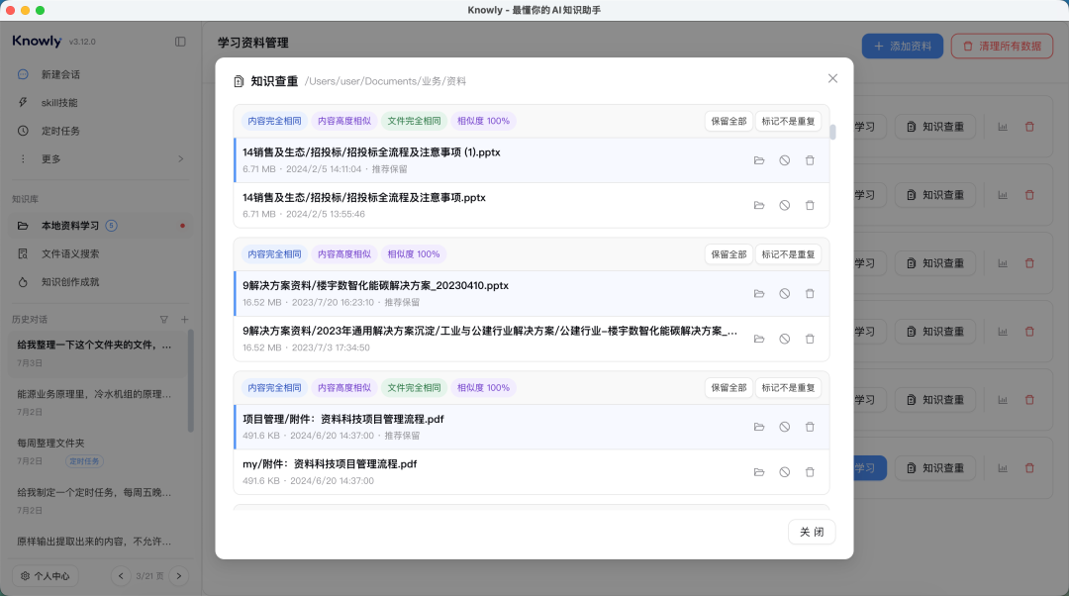Open conversation 能源业务原理里，冷水机组的原理

[x=98, y=402]
